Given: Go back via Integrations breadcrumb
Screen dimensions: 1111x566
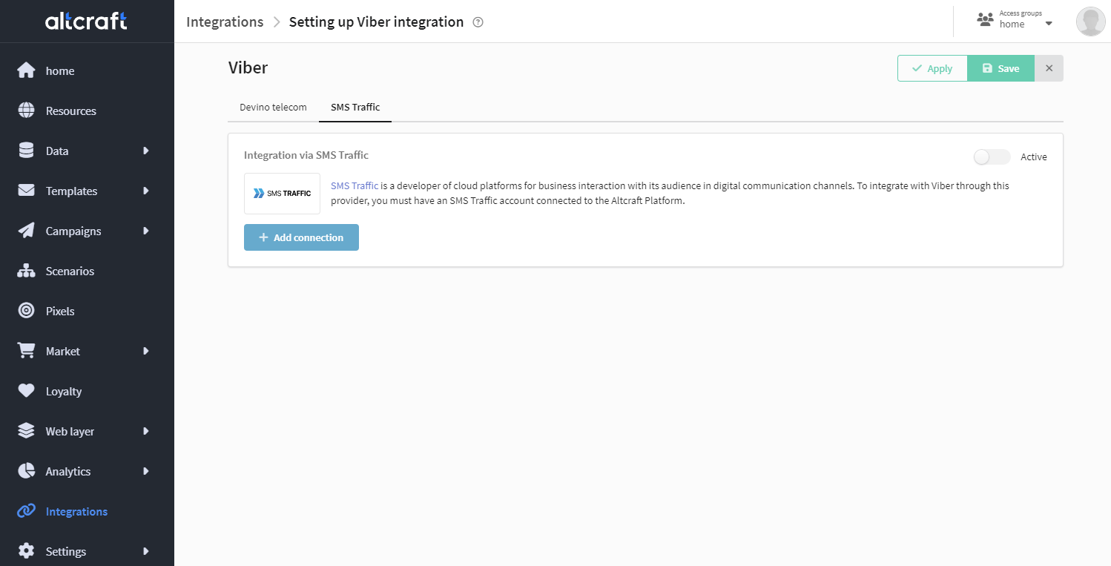Looking at the screenshot, I should pos(225,22).
